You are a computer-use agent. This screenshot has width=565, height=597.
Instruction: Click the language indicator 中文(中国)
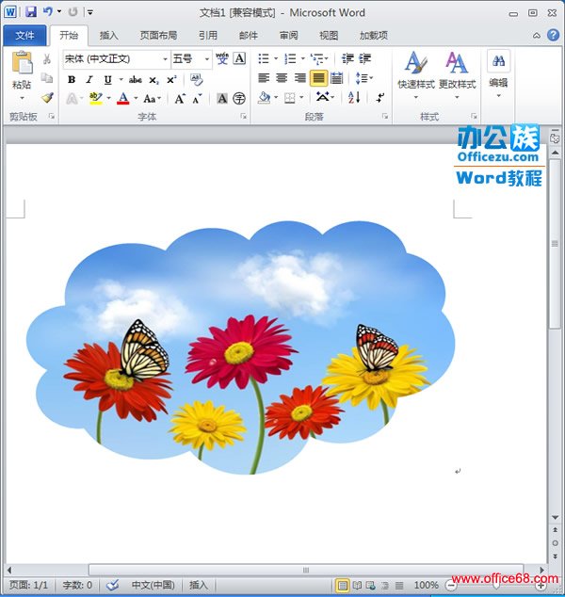(153, 585)
